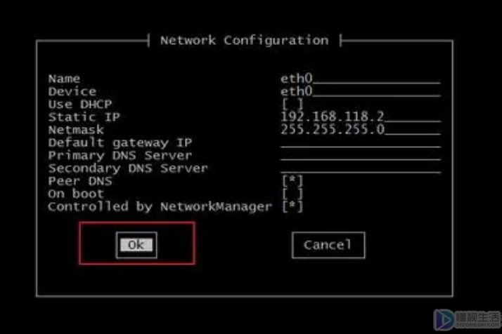502x334 pixels.
Task: Click the Primary DNS Server field
Action: tap(360, 156)
